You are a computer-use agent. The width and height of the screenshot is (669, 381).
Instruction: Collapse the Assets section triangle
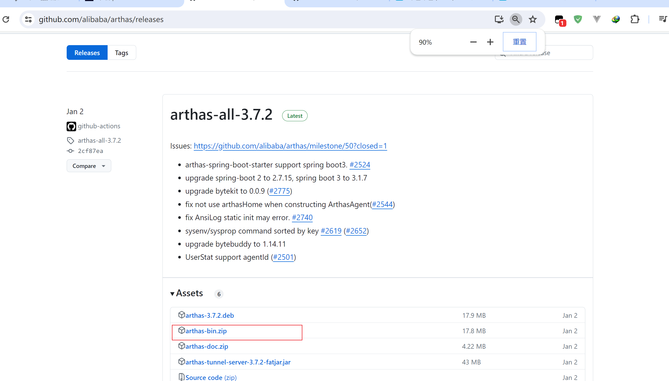point(172,294)
